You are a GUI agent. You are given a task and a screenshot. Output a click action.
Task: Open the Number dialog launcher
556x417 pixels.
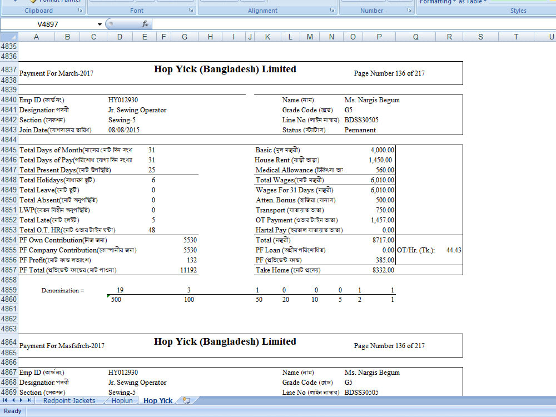pos(410,10)
